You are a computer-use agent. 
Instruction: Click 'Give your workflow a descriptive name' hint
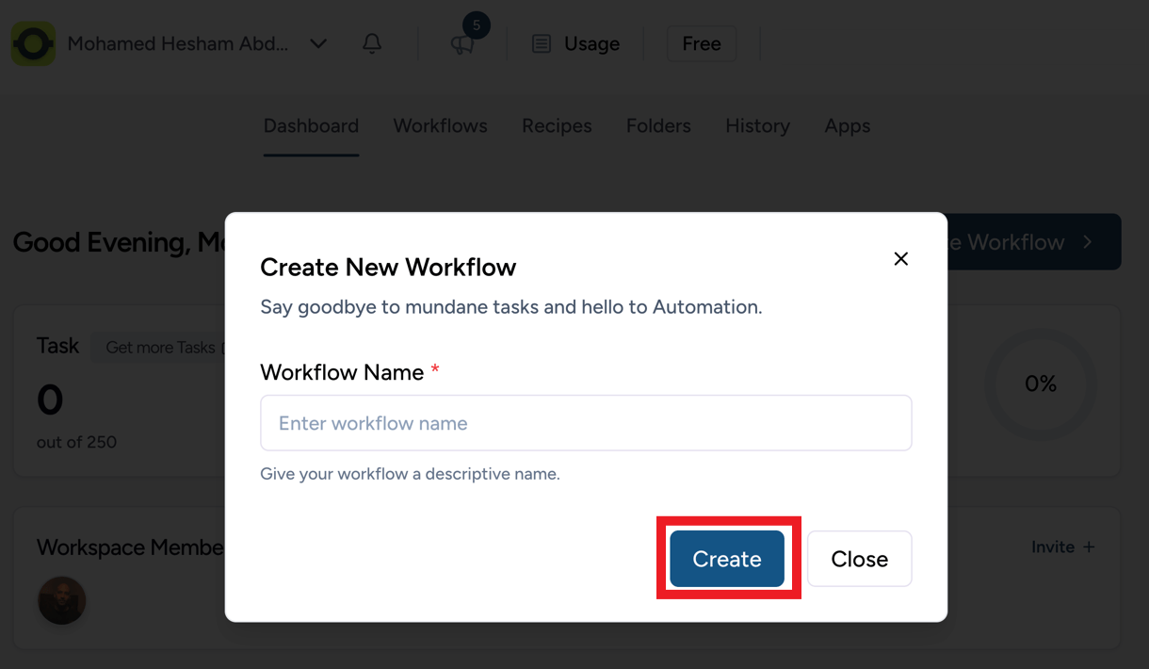(410, 474)
